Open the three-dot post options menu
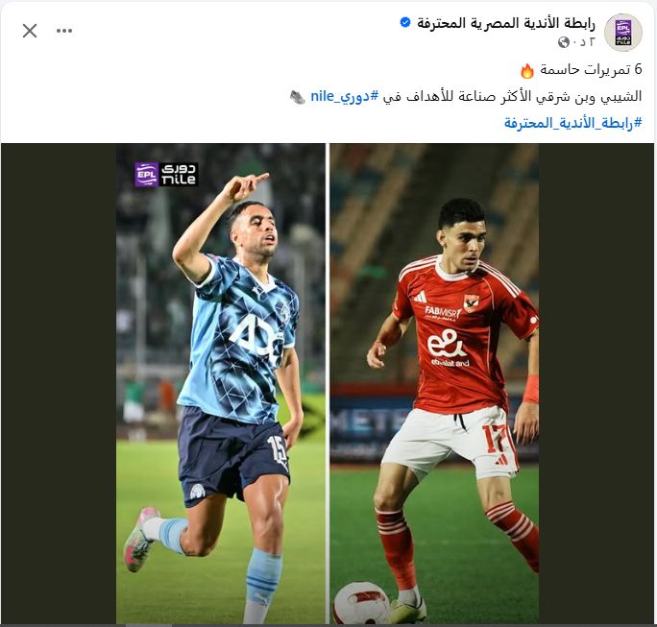Screen dimensions: 657x627 click(x=64, y=31)
